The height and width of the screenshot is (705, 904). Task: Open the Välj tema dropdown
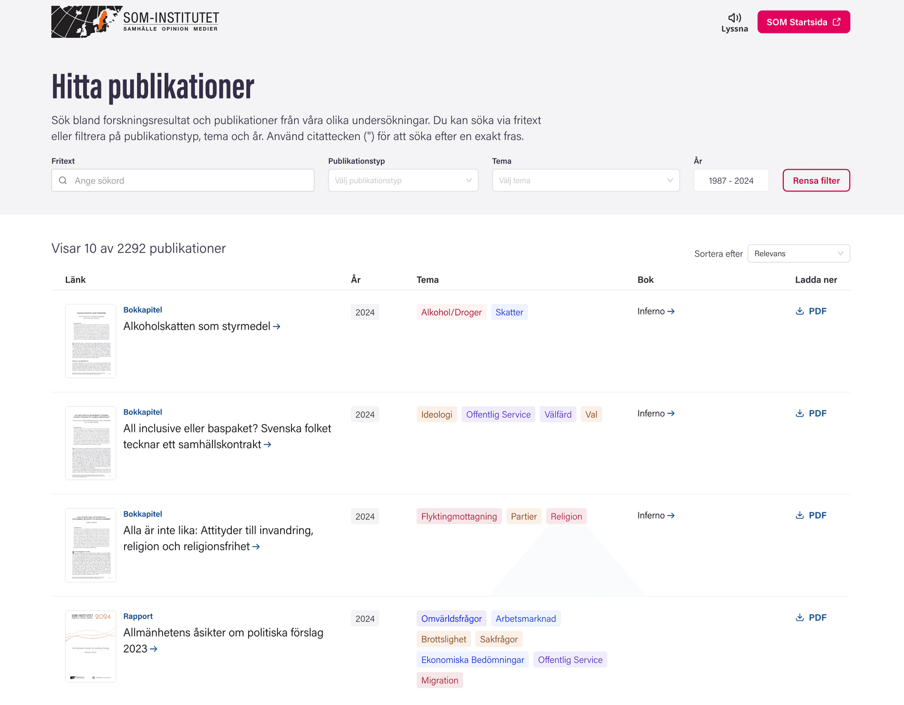point(586,180)
